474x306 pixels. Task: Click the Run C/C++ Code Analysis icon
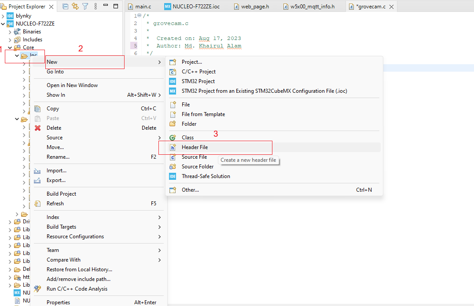(x=37, y=289)
